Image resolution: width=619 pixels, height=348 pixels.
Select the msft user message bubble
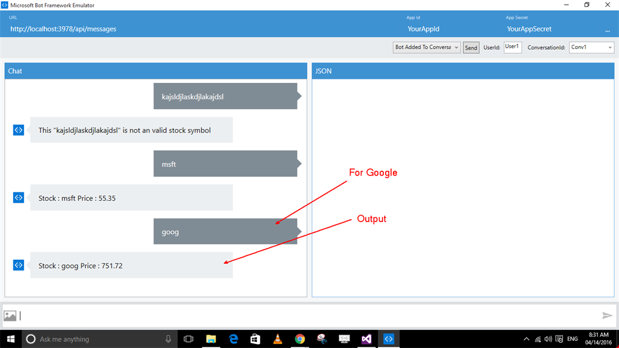pyautogui.click(x=227, y=163)
